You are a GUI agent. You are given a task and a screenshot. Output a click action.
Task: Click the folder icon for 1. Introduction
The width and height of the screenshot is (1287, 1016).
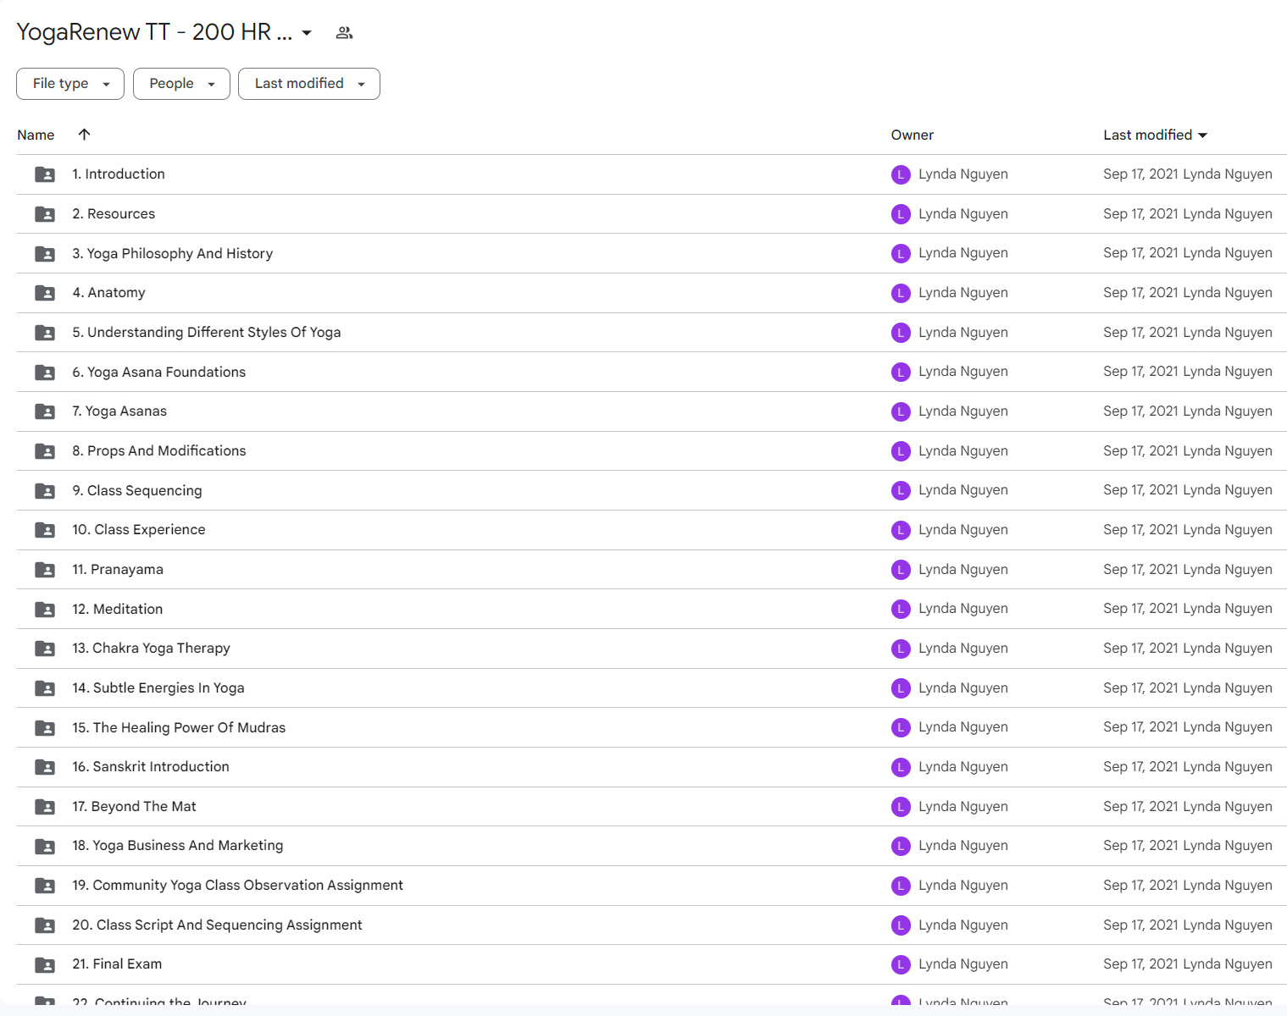coord(45,174)
